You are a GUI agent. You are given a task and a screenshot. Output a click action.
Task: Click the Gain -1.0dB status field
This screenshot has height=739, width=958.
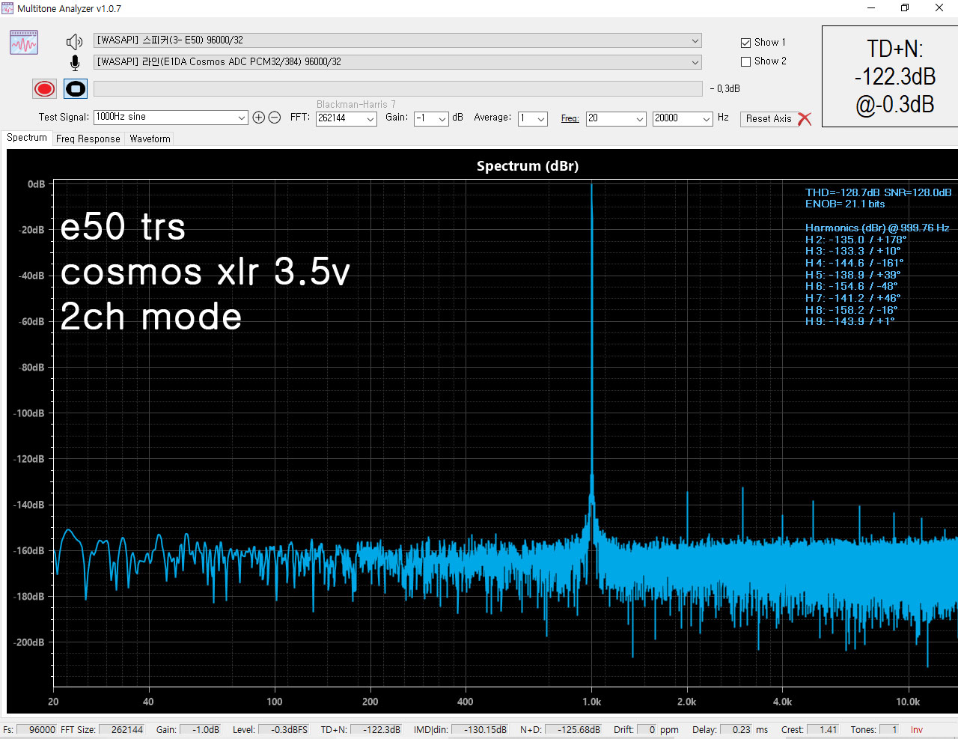click(199, 730)
